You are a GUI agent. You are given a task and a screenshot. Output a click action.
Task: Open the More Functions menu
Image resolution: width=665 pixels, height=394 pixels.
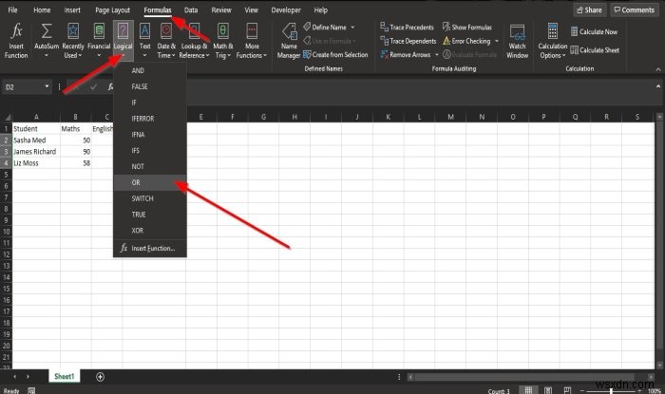pos(252,41)
